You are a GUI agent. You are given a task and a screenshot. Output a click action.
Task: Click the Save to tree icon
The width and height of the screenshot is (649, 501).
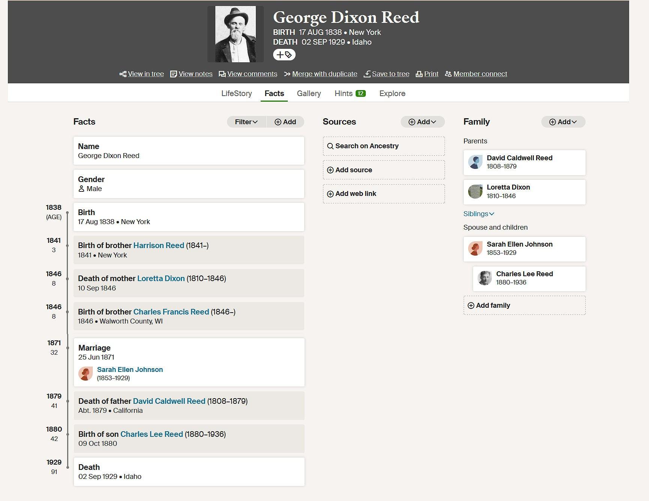[367, 74]
